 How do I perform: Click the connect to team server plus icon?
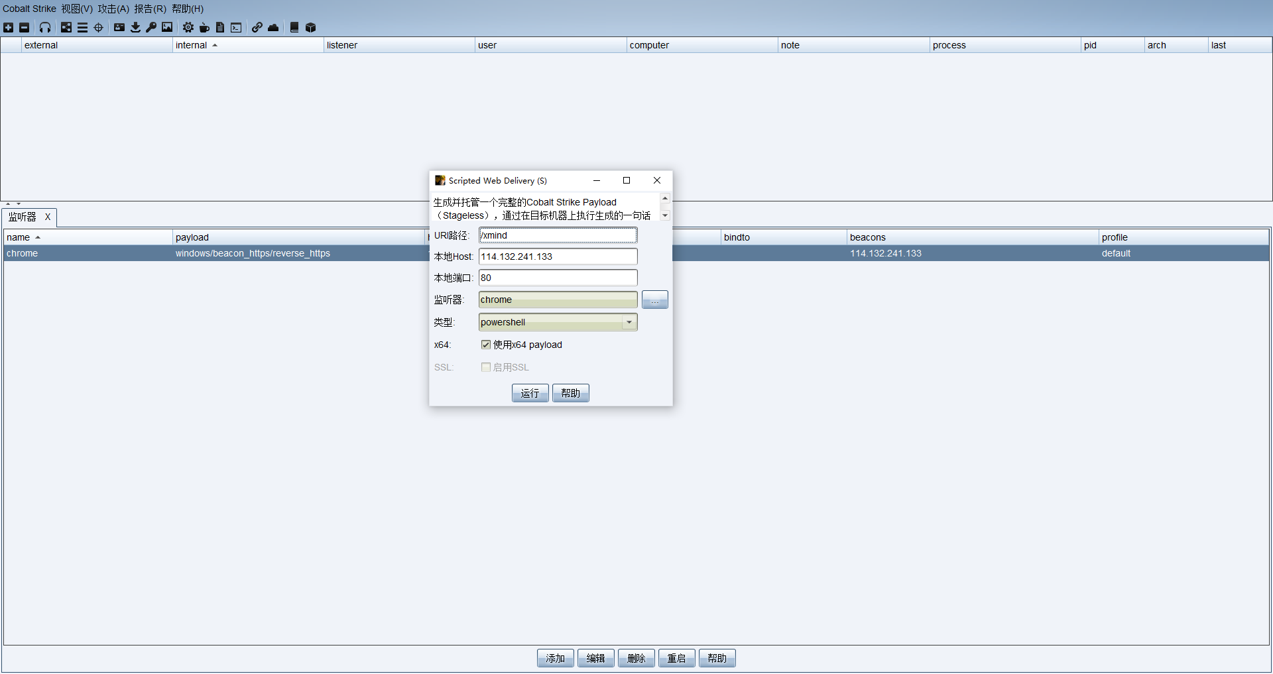[x=9, y=27]
